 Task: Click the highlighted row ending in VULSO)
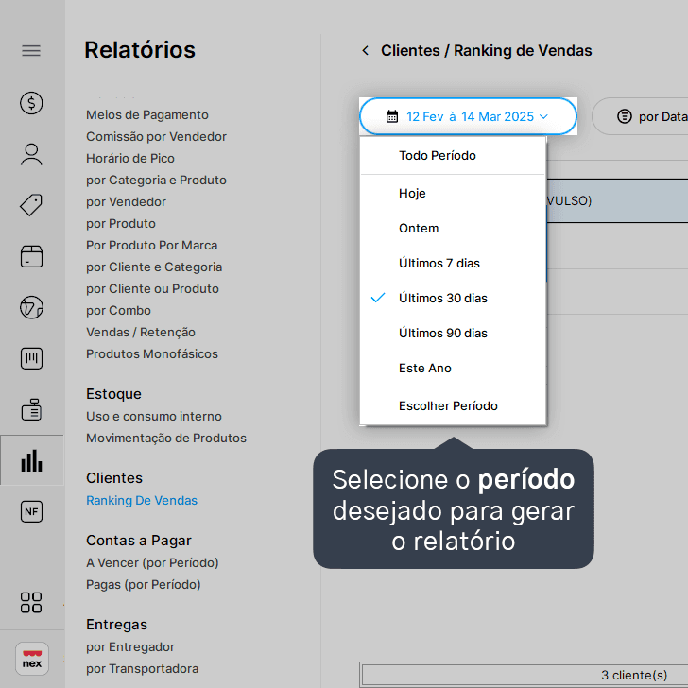click(617, 200)
